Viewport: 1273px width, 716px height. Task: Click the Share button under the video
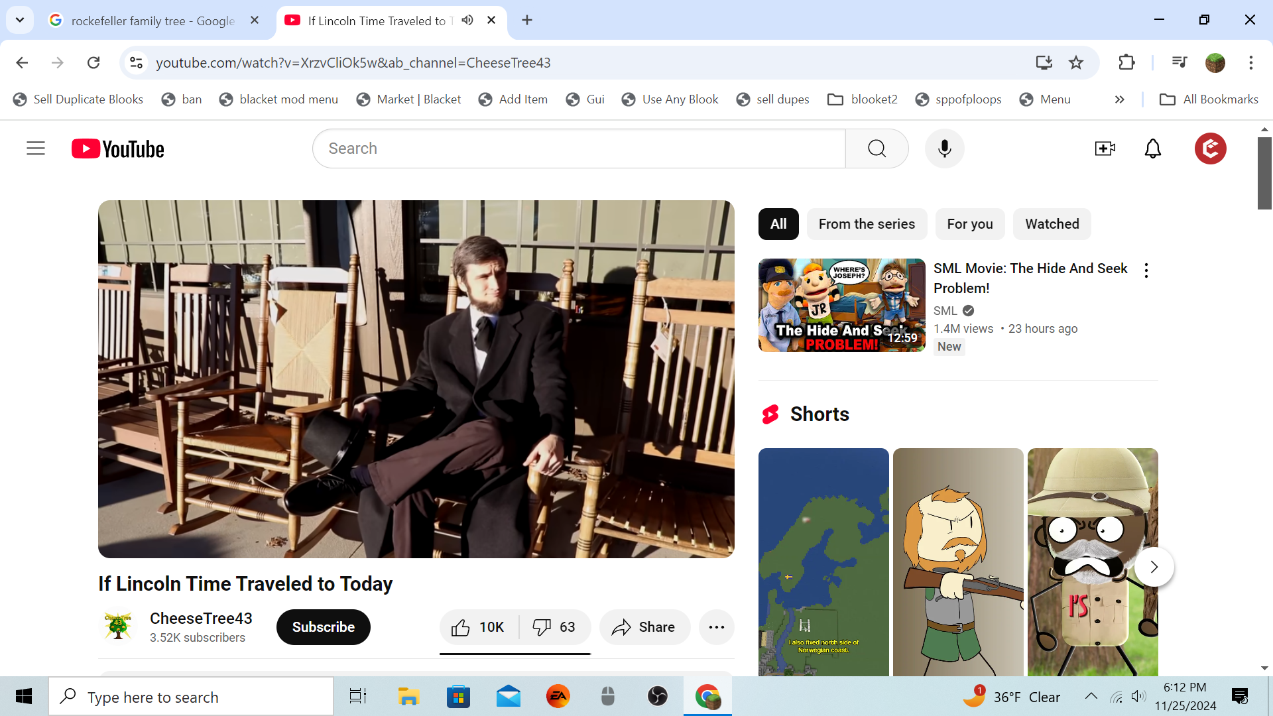pyautogui.click(x=644, y=627)
